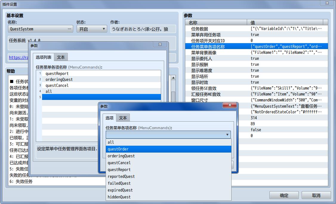
Task: Click the ellipsis button beside QuestSystem
Action: coord(70,29)
